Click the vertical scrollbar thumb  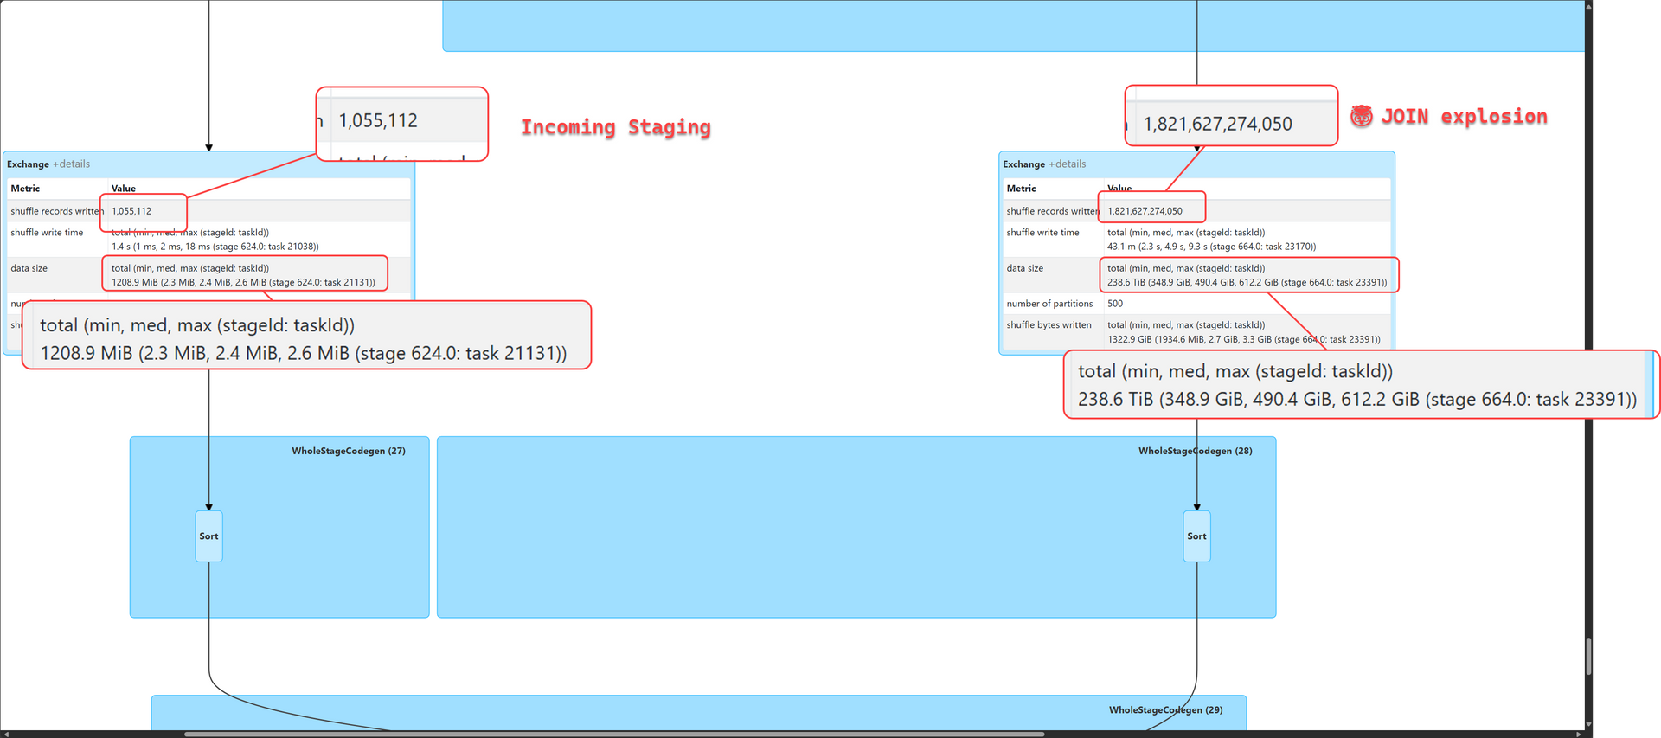1588,656
